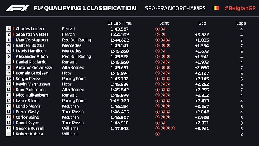
Task: Click George Russell's gap value +3.961
Action: pyautogui.click(x=202, y=128)
